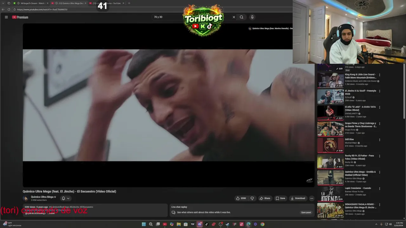The image size is (406, 228).
Task: Open options menu for El Jincho Freestyle
Action: tap(379, 91)
